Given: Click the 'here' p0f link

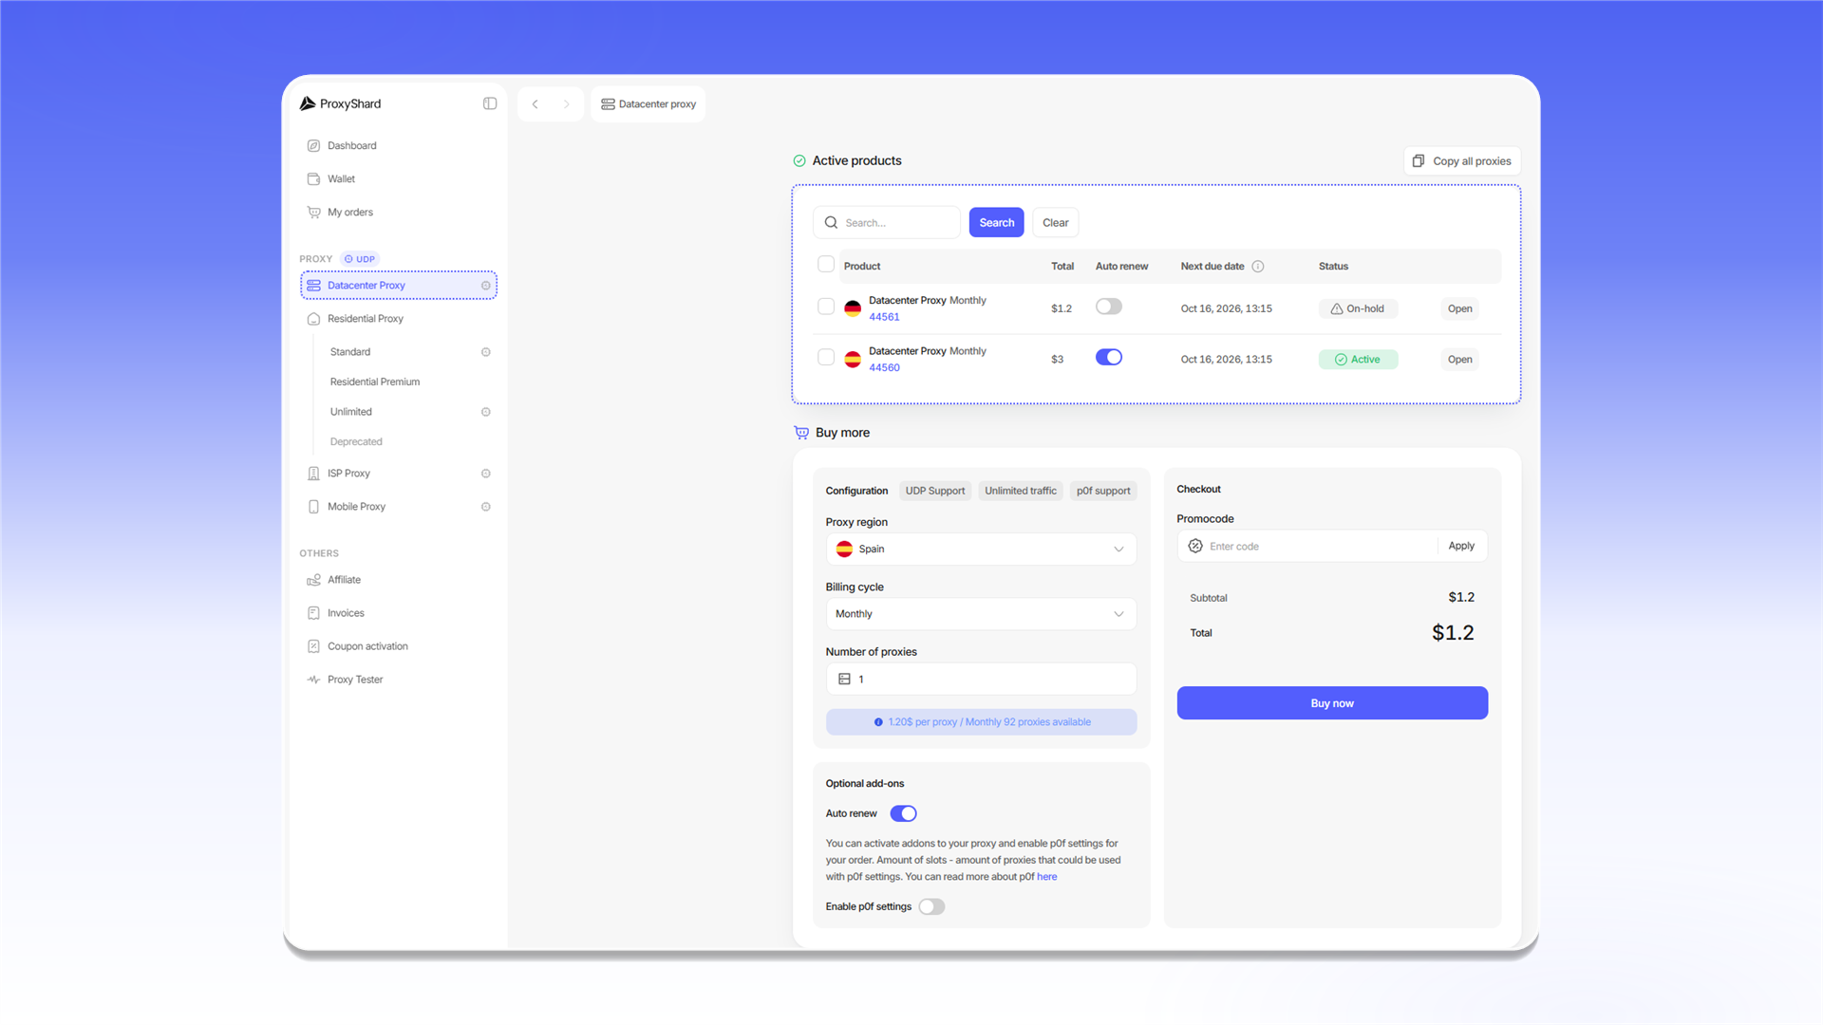Looking at the screenshot, I should point(1046,877).
